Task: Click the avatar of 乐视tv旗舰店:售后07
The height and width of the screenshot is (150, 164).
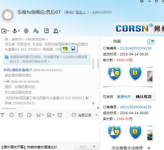Action: 8,15
